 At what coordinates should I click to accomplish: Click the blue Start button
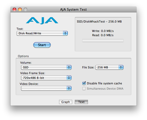(42, 45)
